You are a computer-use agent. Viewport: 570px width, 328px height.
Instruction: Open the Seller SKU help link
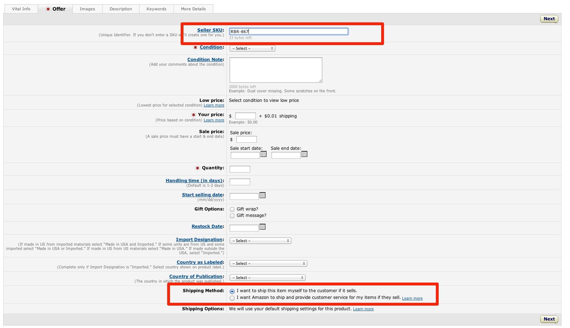(210, 30)
